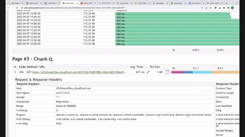Open a new tab with the plus button
This screenshot has height=137, width=245.
pyautogui.click(x=226, y=3)
